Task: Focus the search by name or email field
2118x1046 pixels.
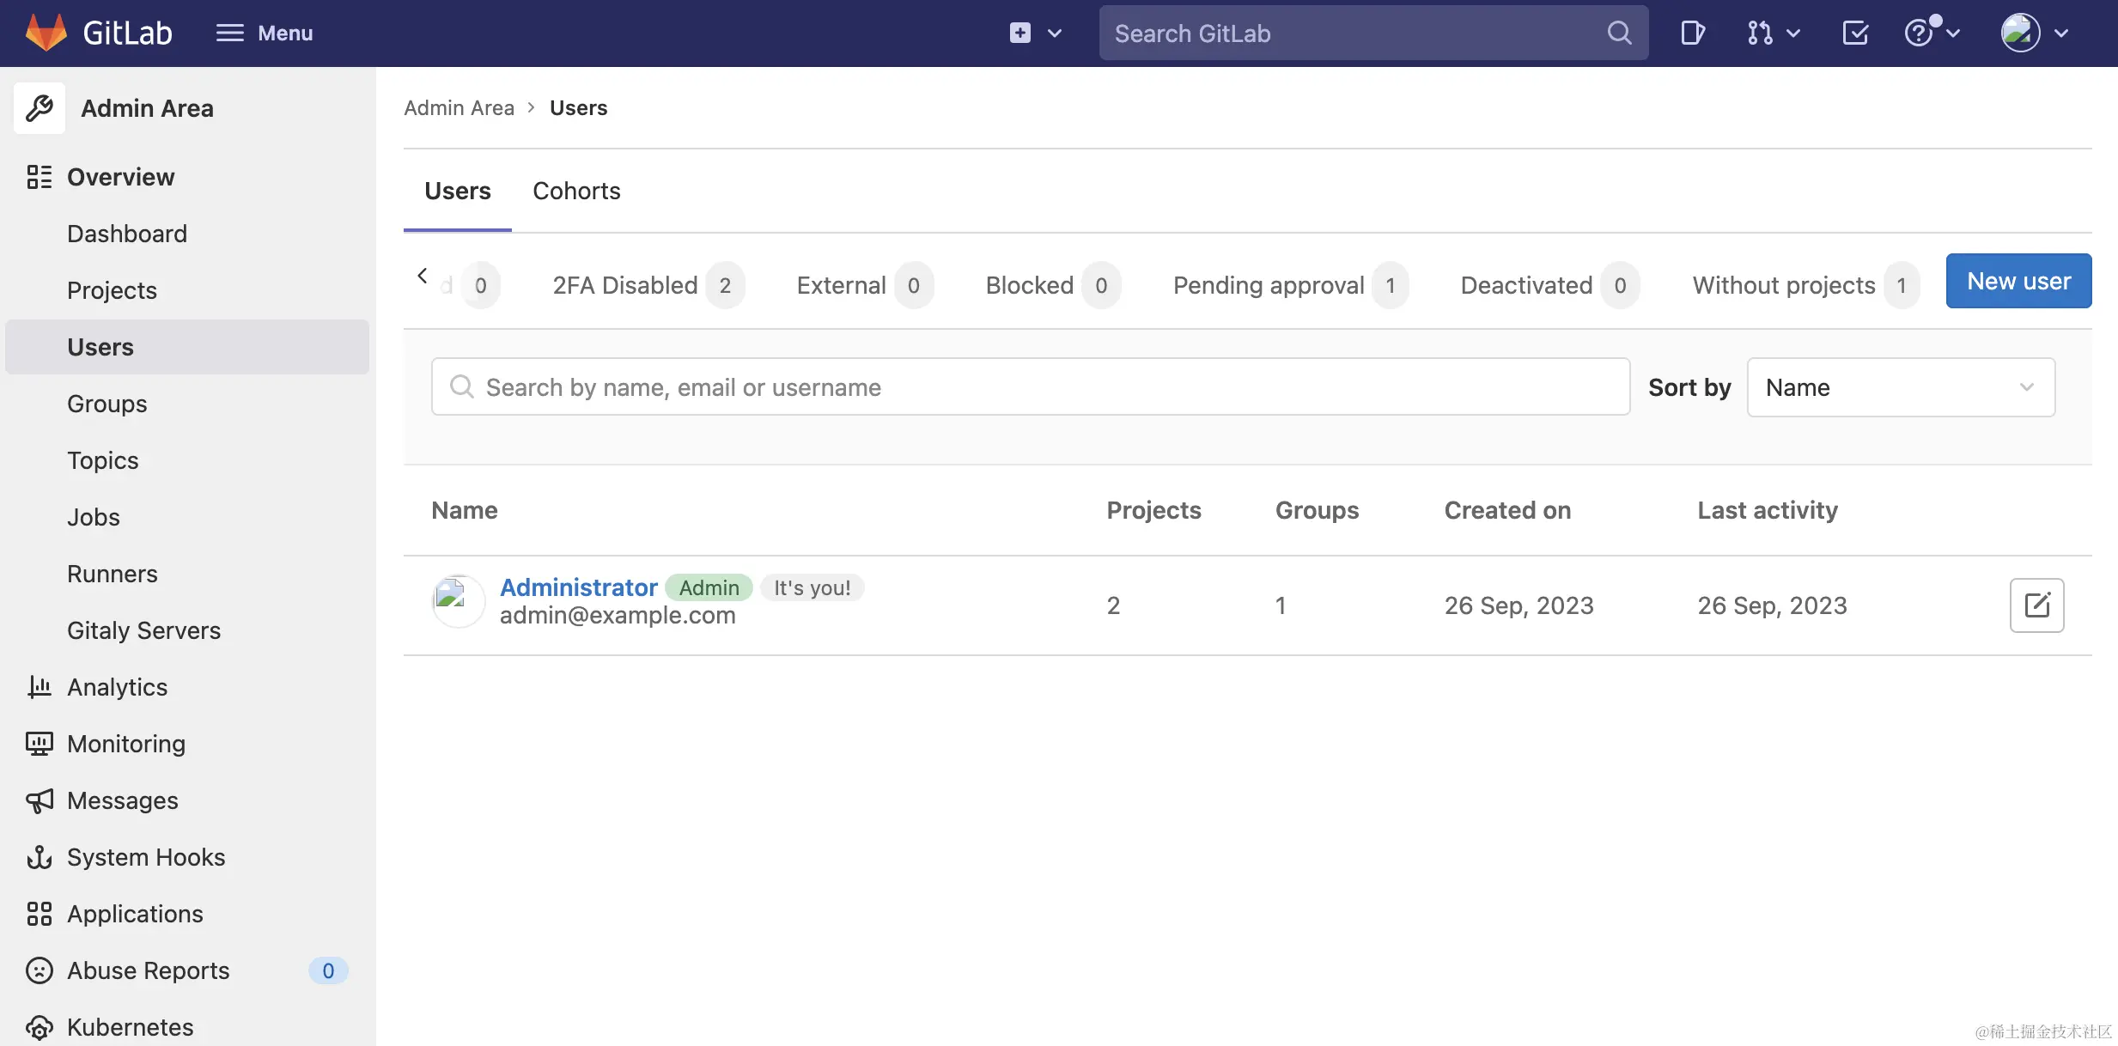Action: point(1031,387)
